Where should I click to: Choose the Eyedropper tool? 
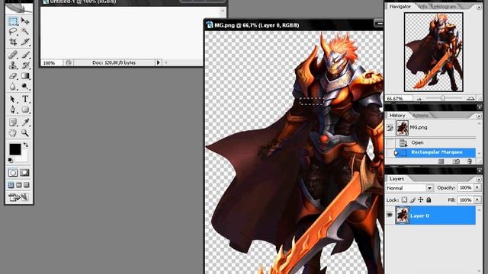(25, 123)
